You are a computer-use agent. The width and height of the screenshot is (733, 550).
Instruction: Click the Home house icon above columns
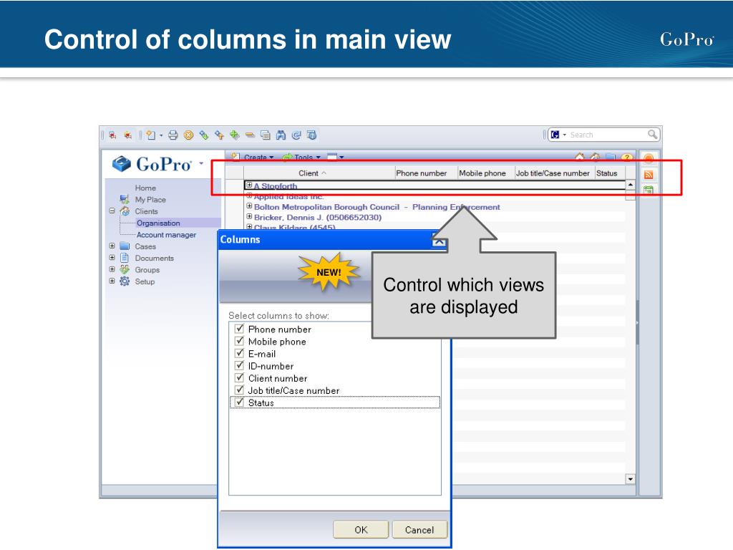pyautogui.click(x=580, y=157)
